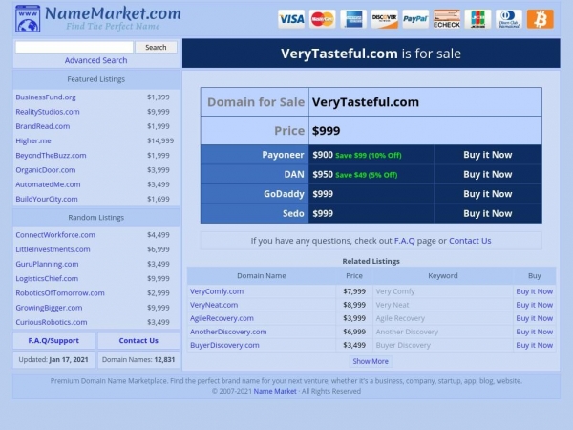Viewport: 573px width, 430px height.
Task: Click the Search button
Action: [156, 47]
